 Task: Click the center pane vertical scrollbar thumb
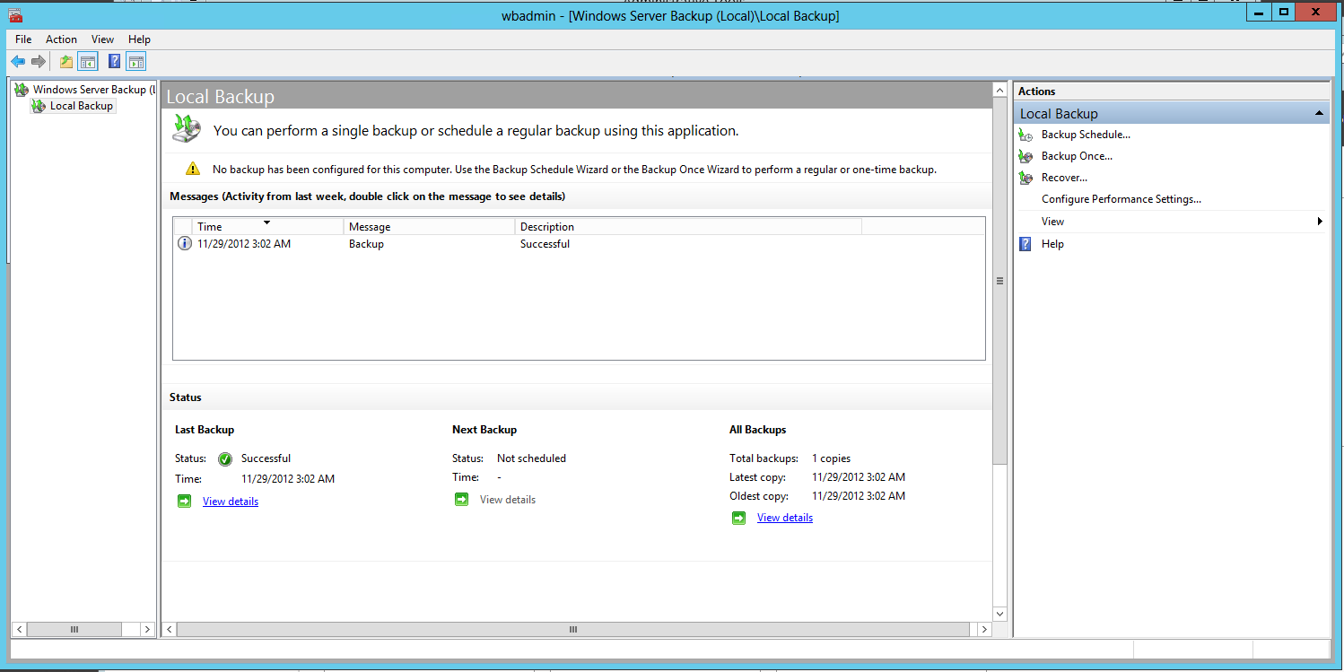tap(1000, 281)
